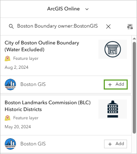Viewport: 137px width, 154px height.
Task: Open the ArcGIS Online source dropdown
Action: click(68, 9)
